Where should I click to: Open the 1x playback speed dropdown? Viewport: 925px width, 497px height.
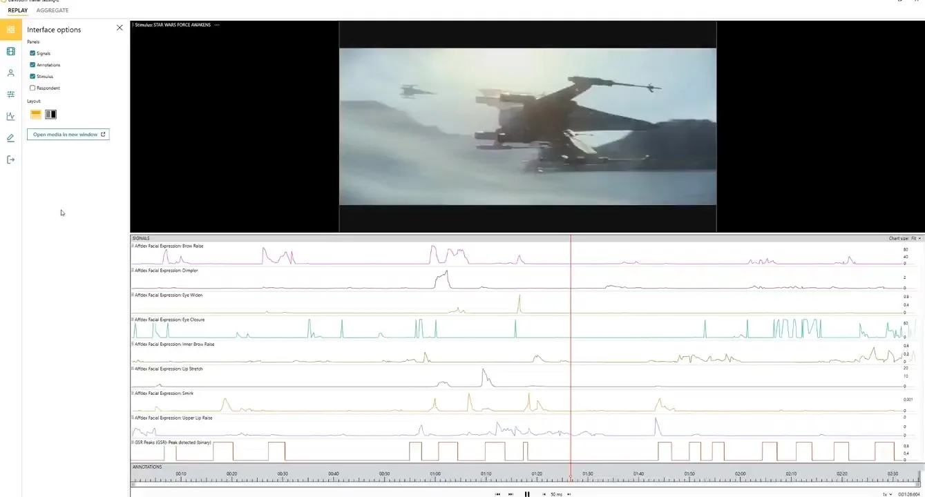coord(887,494)
